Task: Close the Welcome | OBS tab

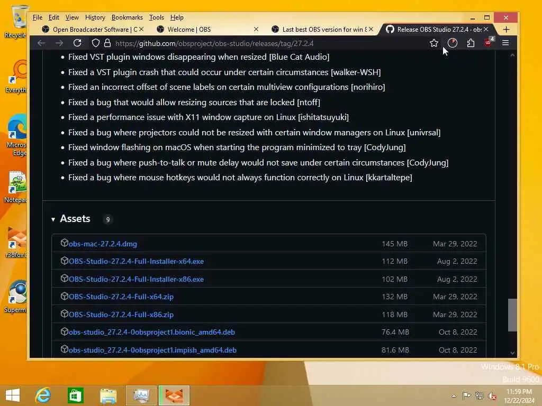Action: point(256,30)
